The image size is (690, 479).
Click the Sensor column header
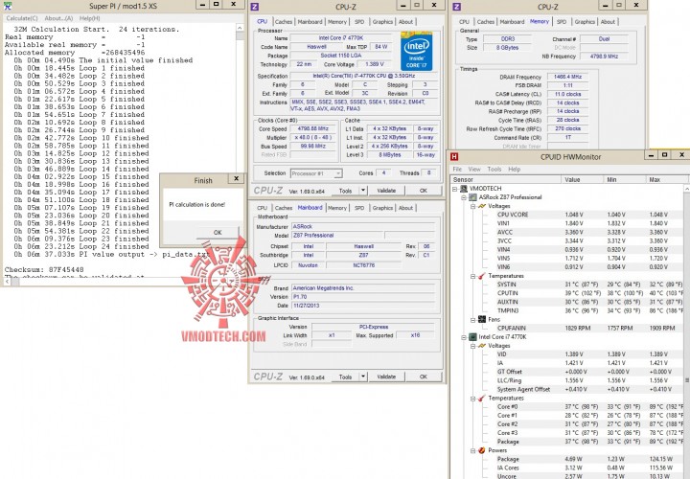pos(506,179)
